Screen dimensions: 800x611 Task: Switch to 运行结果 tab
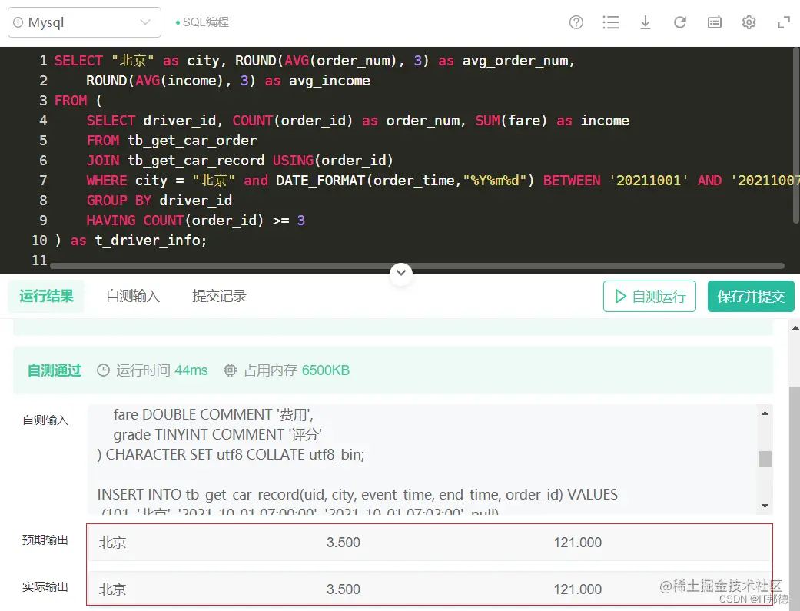46,296
